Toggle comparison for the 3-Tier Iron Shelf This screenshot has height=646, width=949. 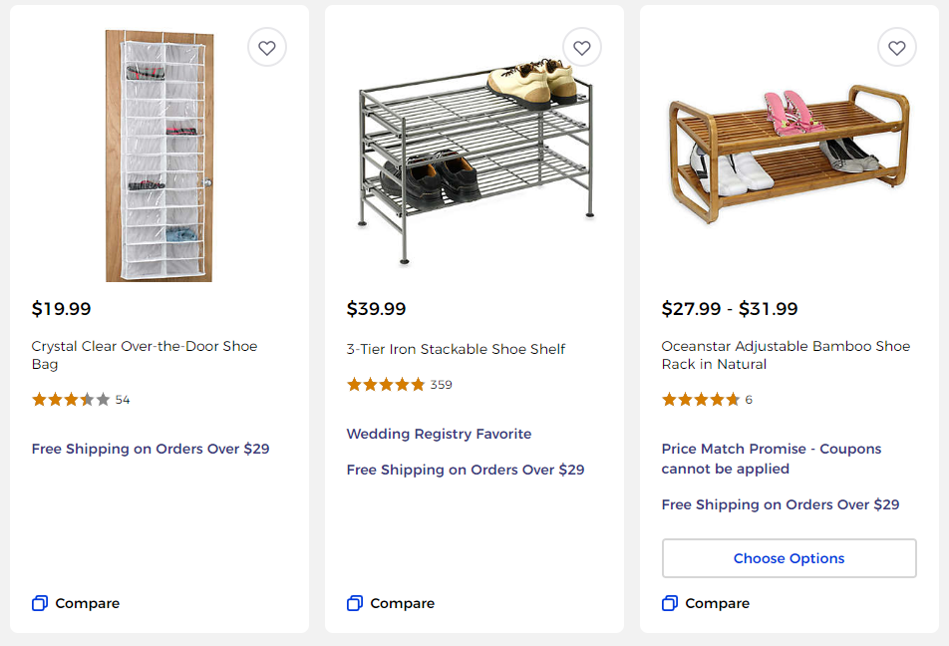(390, 603)
